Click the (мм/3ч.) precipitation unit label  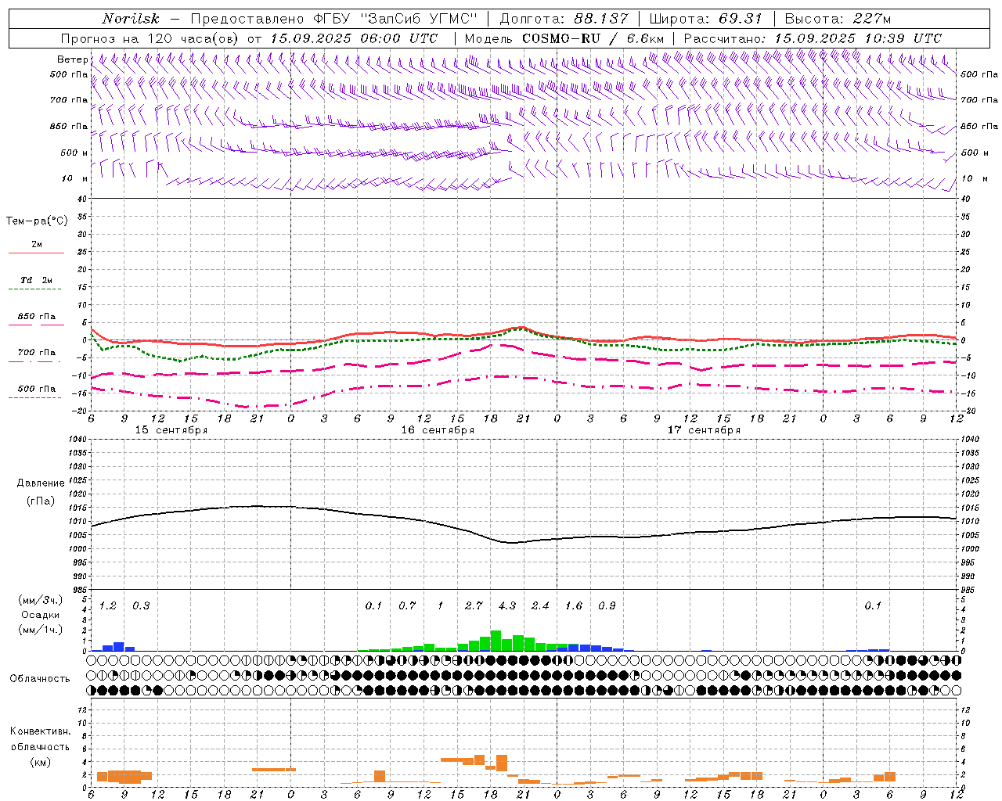pyautogui.click(x=41, y=601)
